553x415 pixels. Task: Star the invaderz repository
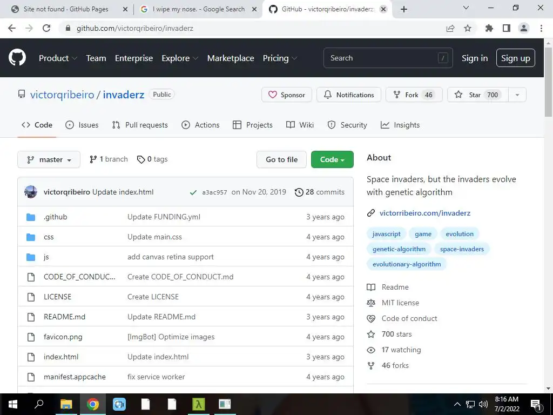point(478,95)
